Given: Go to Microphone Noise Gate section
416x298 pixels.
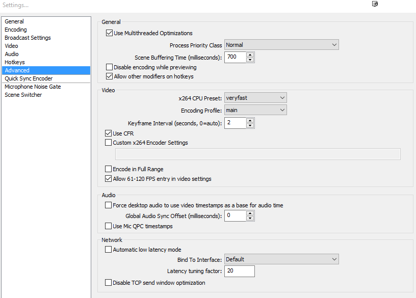Looking at the screenshot, I should (x=33, y=87).
